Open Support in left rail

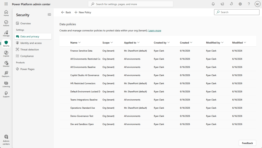(6, 94)
